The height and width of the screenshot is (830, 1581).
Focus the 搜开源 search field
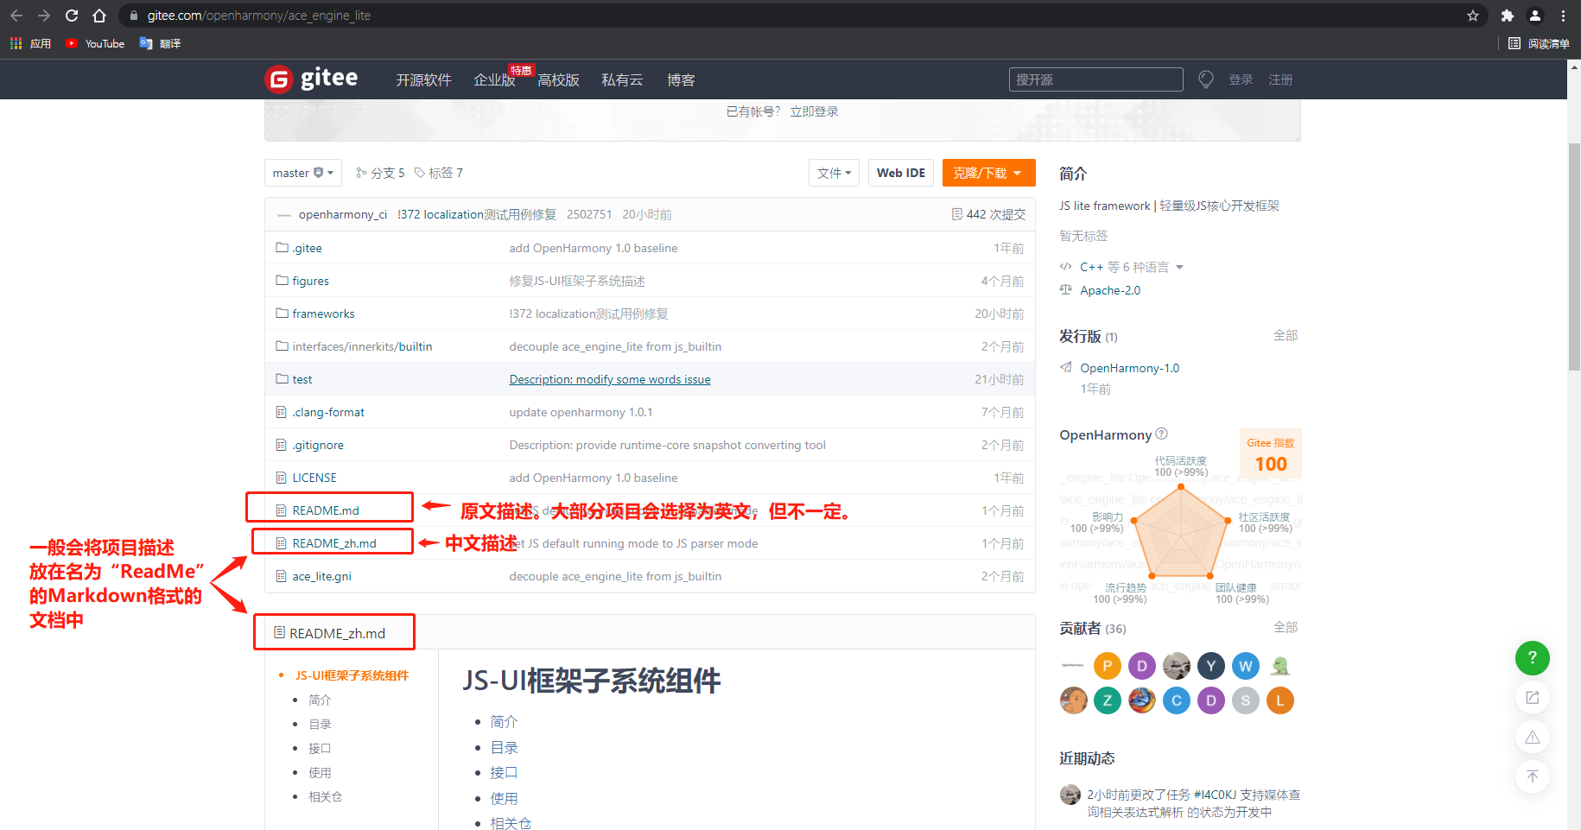[x=1095, y=79]
